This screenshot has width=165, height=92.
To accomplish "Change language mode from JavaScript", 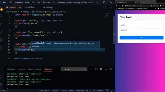I will click(x=80, y=91).
